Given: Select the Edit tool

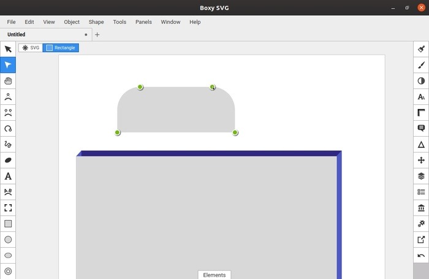Looking at the screenshot, I should coord(8,65).
